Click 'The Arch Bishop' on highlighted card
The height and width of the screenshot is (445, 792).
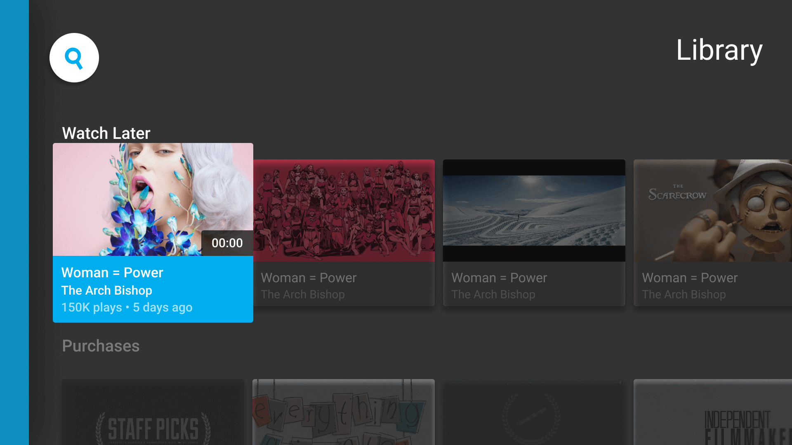[107, 290]
